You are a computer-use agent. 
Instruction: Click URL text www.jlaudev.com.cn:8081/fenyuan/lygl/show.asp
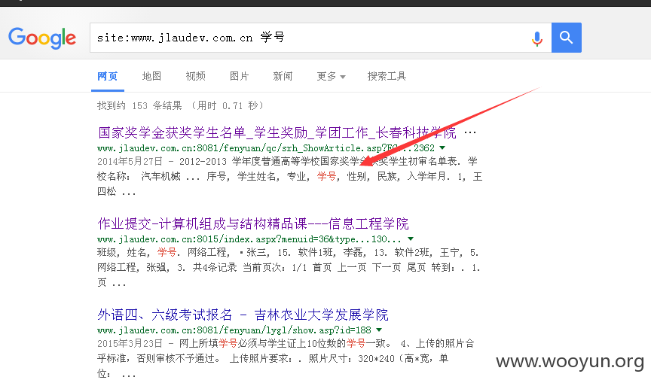(234, 330)
